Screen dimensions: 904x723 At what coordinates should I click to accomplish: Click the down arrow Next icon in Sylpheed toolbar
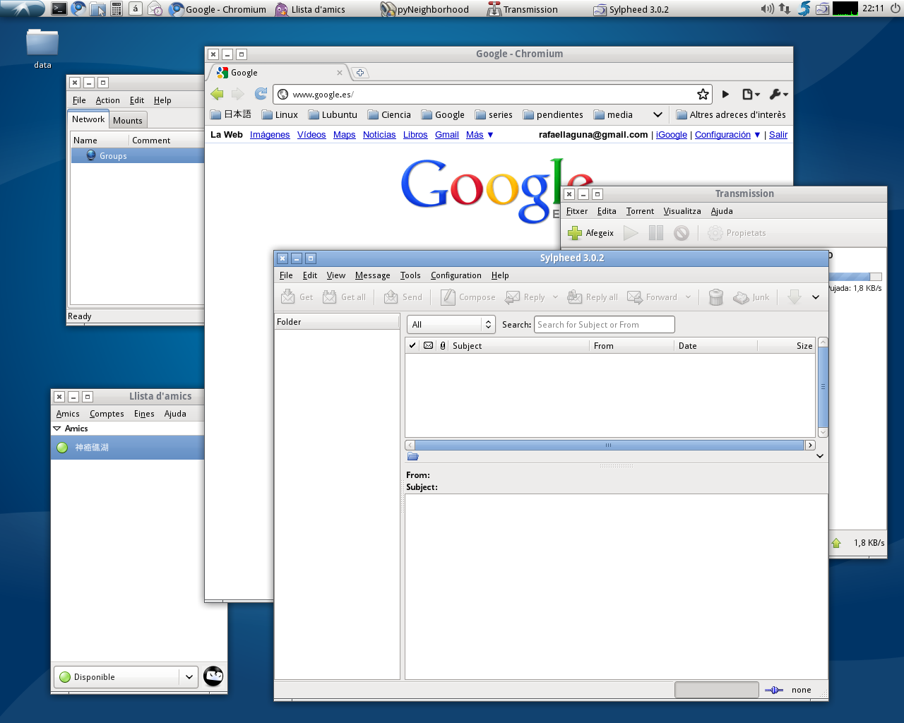click(x=795, y=297)
